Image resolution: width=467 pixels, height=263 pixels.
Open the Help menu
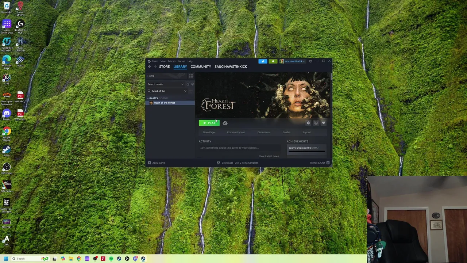pos(190,61)
